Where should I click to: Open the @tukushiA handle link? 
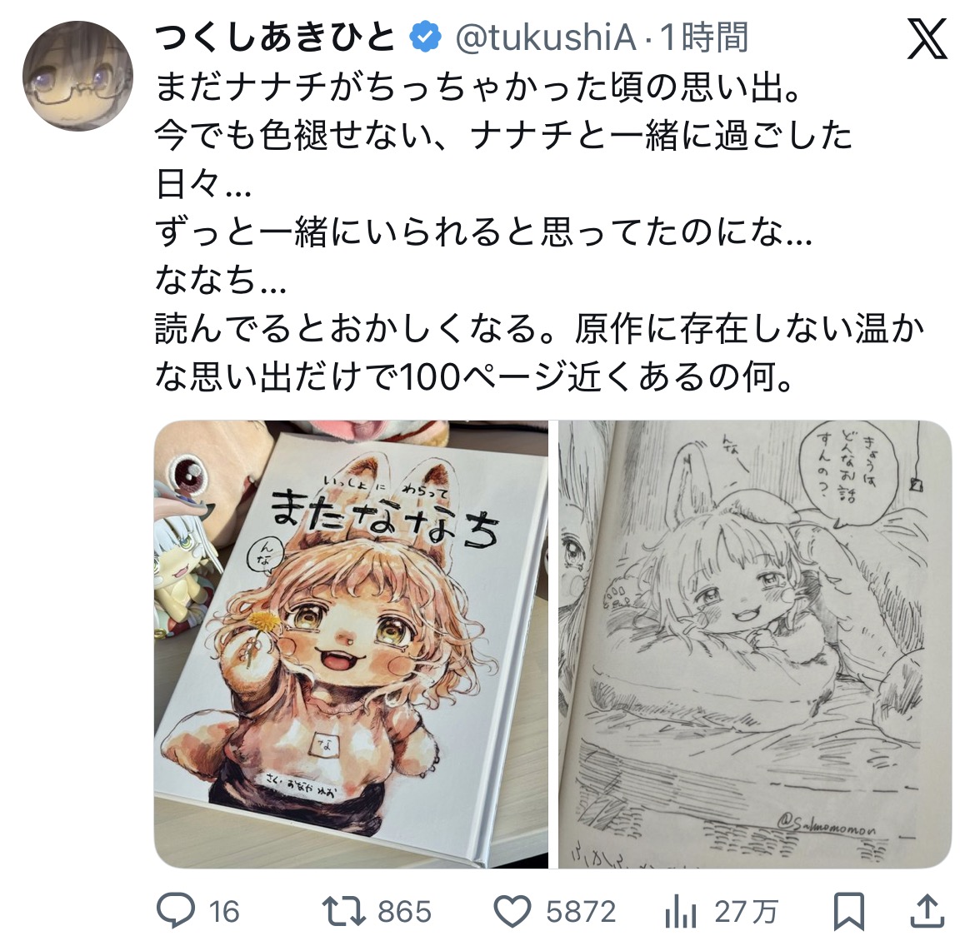pos(546,38)
